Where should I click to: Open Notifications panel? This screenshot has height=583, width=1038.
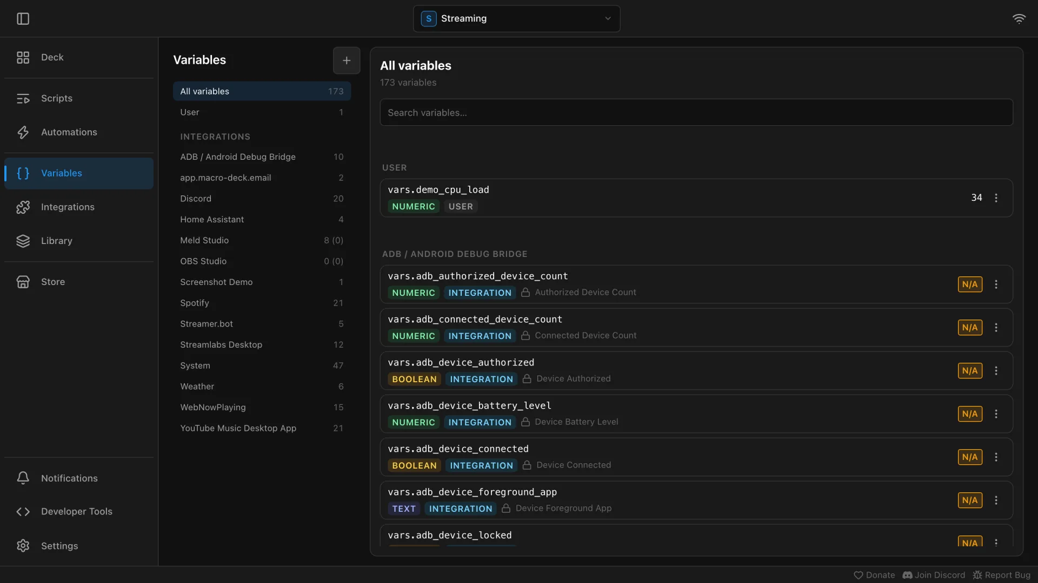(79, 478)
